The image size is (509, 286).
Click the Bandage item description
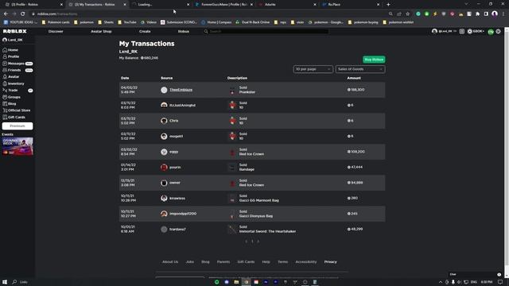tap(247, 169)
